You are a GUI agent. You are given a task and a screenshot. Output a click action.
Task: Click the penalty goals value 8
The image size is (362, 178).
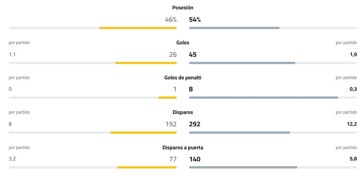pyautogui.click(x=191, y=89)
